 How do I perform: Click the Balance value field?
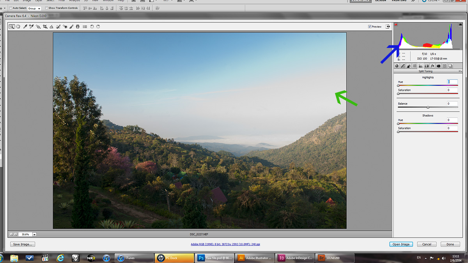pyautogui.click(x=452, y=104)
